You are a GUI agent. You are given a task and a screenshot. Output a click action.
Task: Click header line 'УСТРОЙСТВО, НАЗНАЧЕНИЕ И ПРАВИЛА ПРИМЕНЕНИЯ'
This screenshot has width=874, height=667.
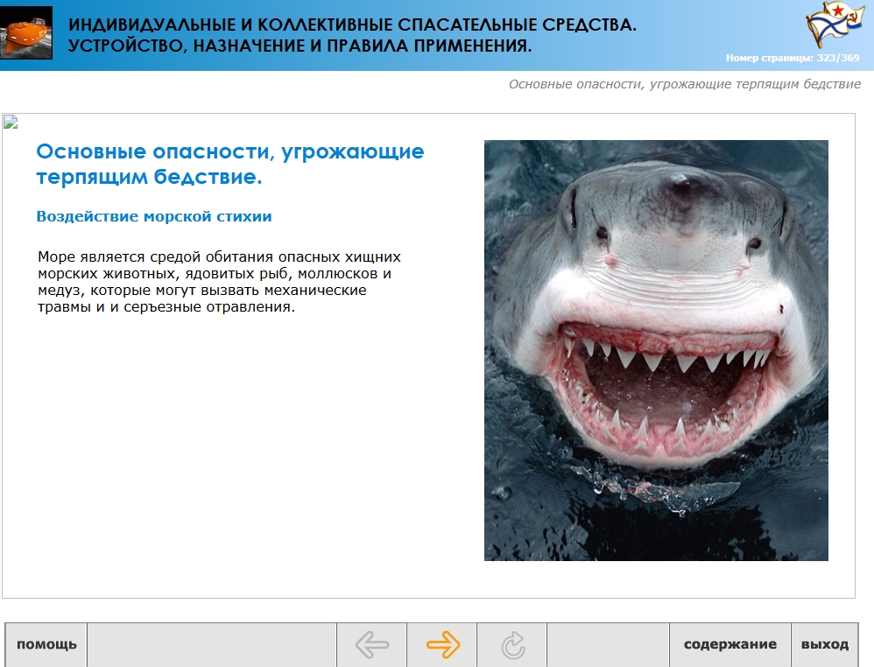tap(300, 46)
